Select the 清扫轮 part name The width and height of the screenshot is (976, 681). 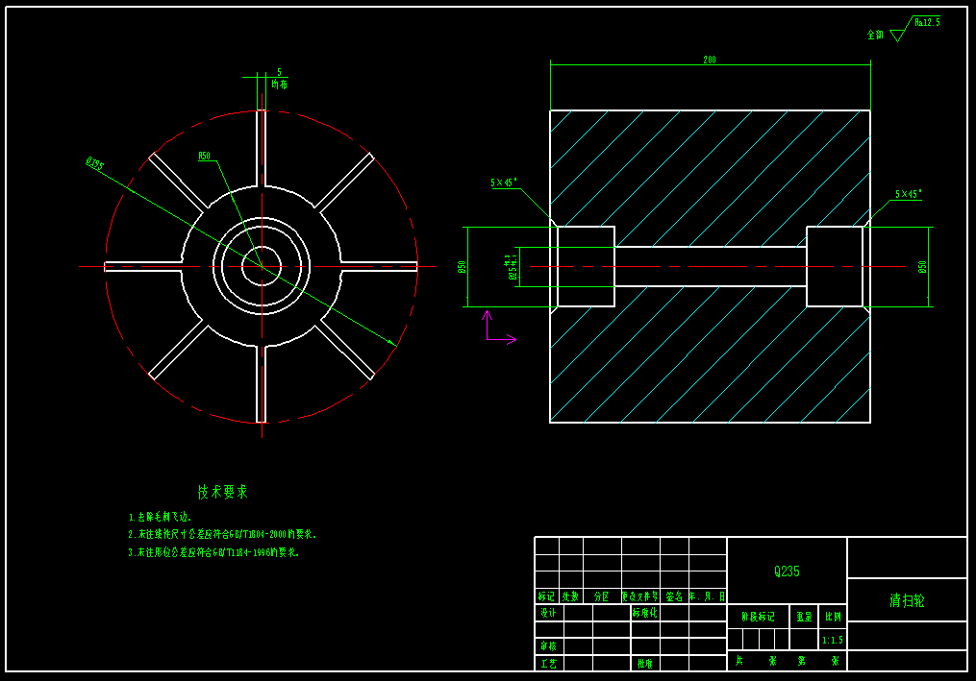tap(907, 600)
